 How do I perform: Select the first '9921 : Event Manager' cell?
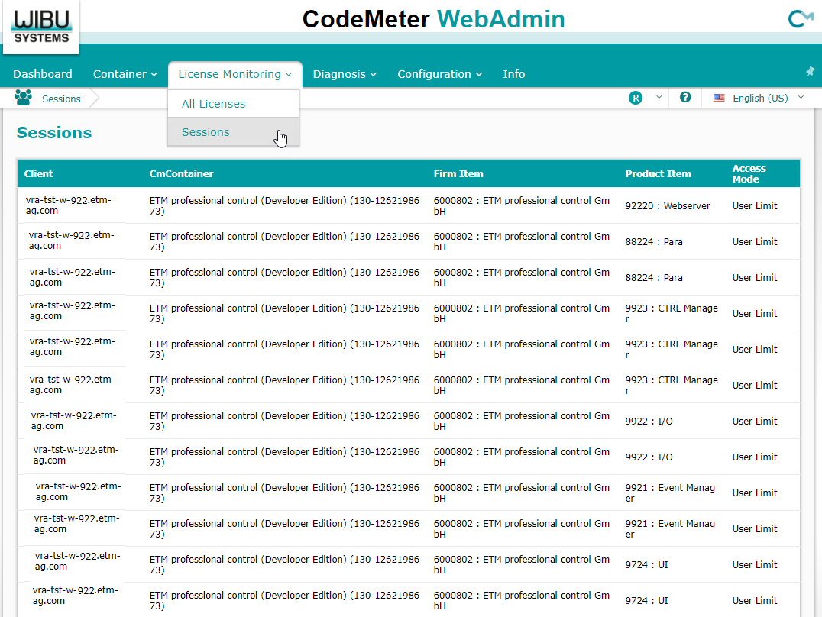670,493
